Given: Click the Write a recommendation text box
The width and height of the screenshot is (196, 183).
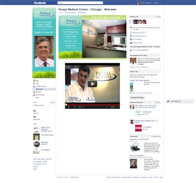Looking at the screenshot, I should pyautogui.click(x=145, y=67).
